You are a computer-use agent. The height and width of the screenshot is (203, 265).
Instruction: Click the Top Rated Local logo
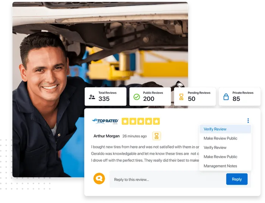pyautogui.click(x=105, y=121)
